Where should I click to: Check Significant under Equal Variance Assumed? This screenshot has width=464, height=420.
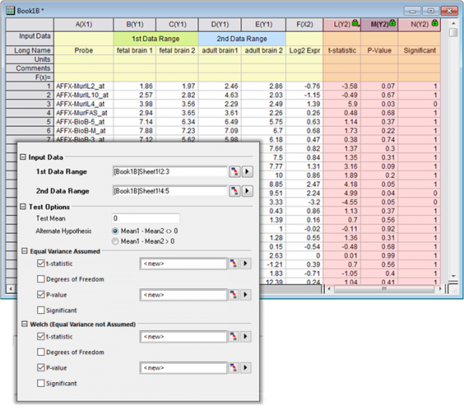(41, 310)
